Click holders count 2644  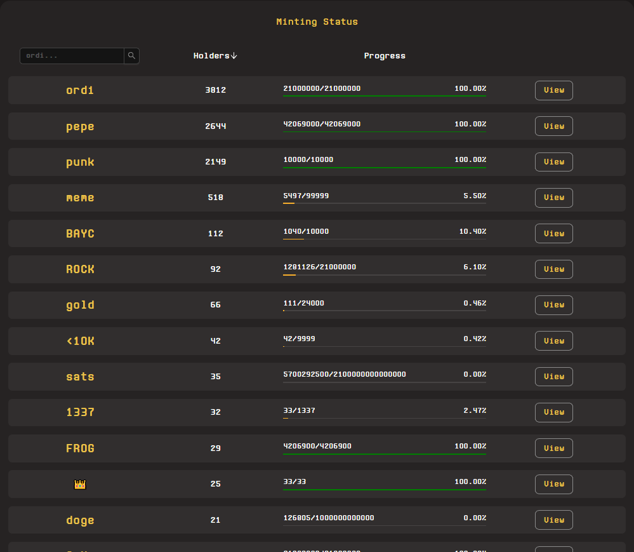(216, 126)
